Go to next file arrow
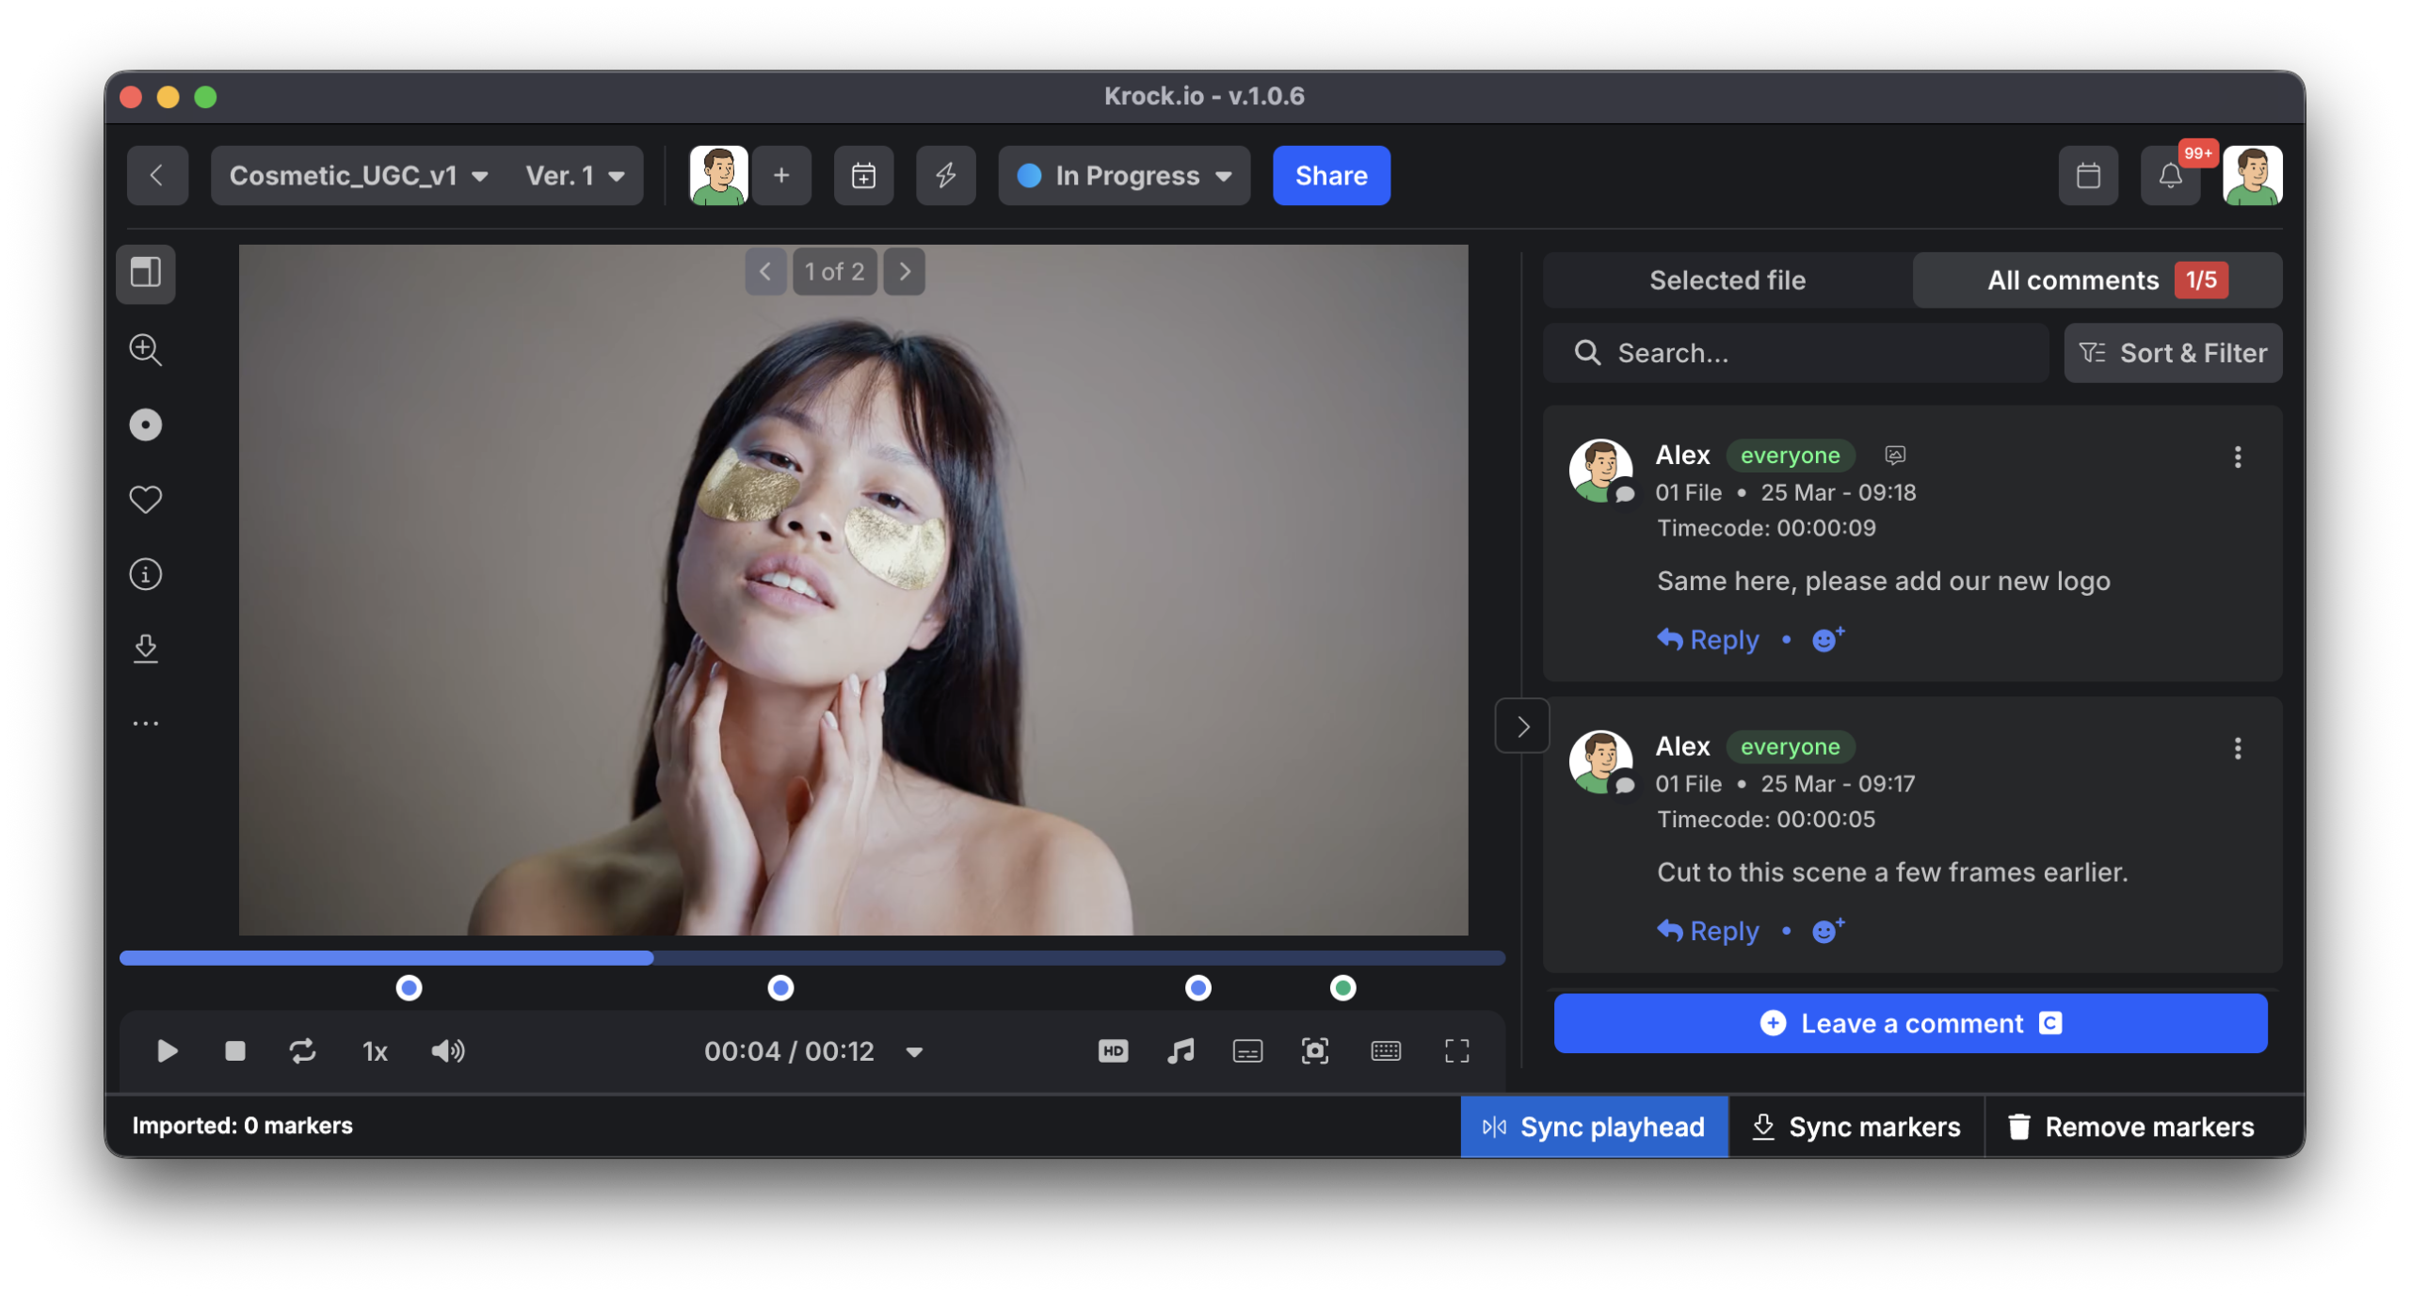 (905, 271)
